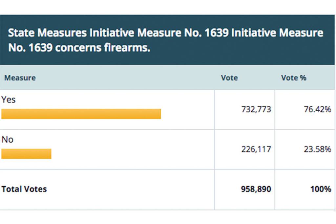The height and width of the screenshot is (224, 336).
Task: Select the Measure column header
Action: (20, 78)
